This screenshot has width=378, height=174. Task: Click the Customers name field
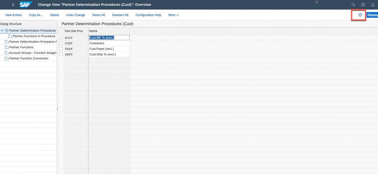click(109, 43)
